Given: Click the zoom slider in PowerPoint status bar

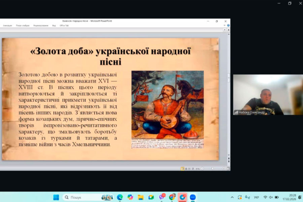Looking at the screenshot, I should click(212, 168).
